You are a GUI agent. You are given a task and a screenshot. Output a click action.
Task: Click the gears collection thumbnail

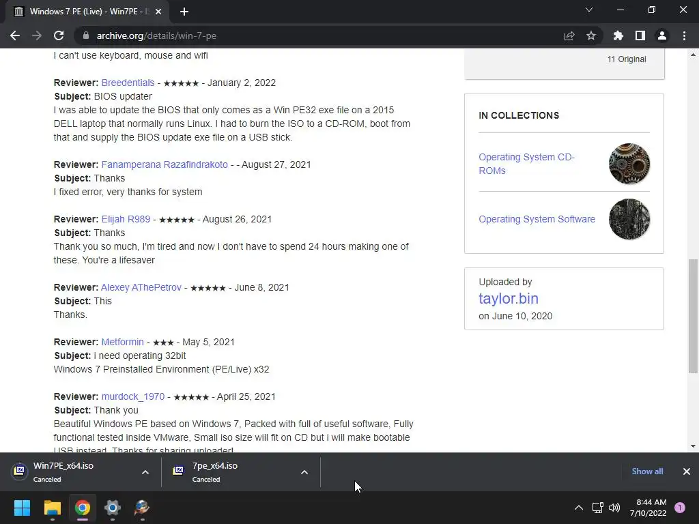pyautogui.click(x=629, y=164)
